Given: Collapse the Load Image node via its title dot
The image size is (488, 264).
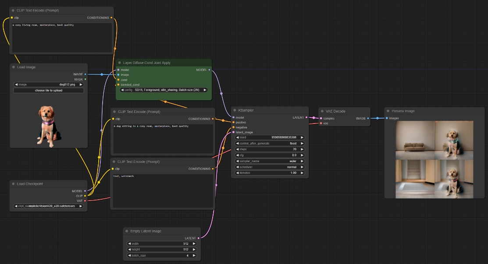Looking at the screenshot, I should pos(14,67).
